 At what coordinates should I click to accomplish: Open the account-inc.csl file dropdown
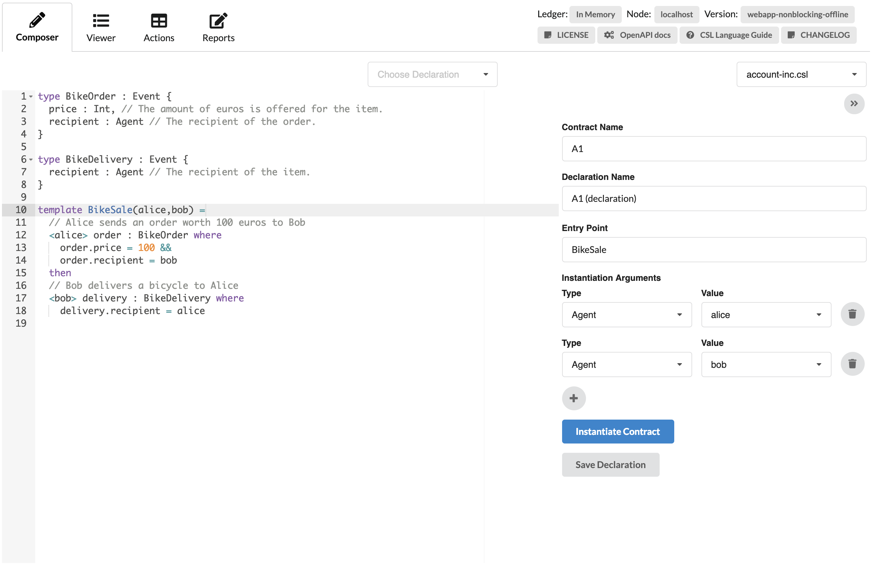[x=801, y=74]
